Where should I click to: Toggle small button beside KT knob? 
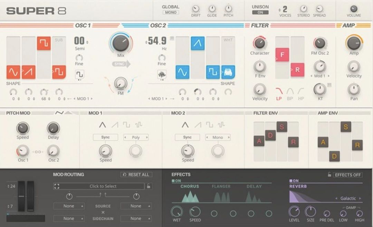click(x=329, y=85)
